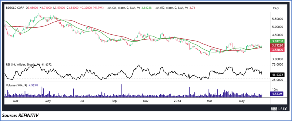This screenshot has height=121, width=292.
Task: Click the 2024 label on the time axis
Action: [x=177, y=101]
